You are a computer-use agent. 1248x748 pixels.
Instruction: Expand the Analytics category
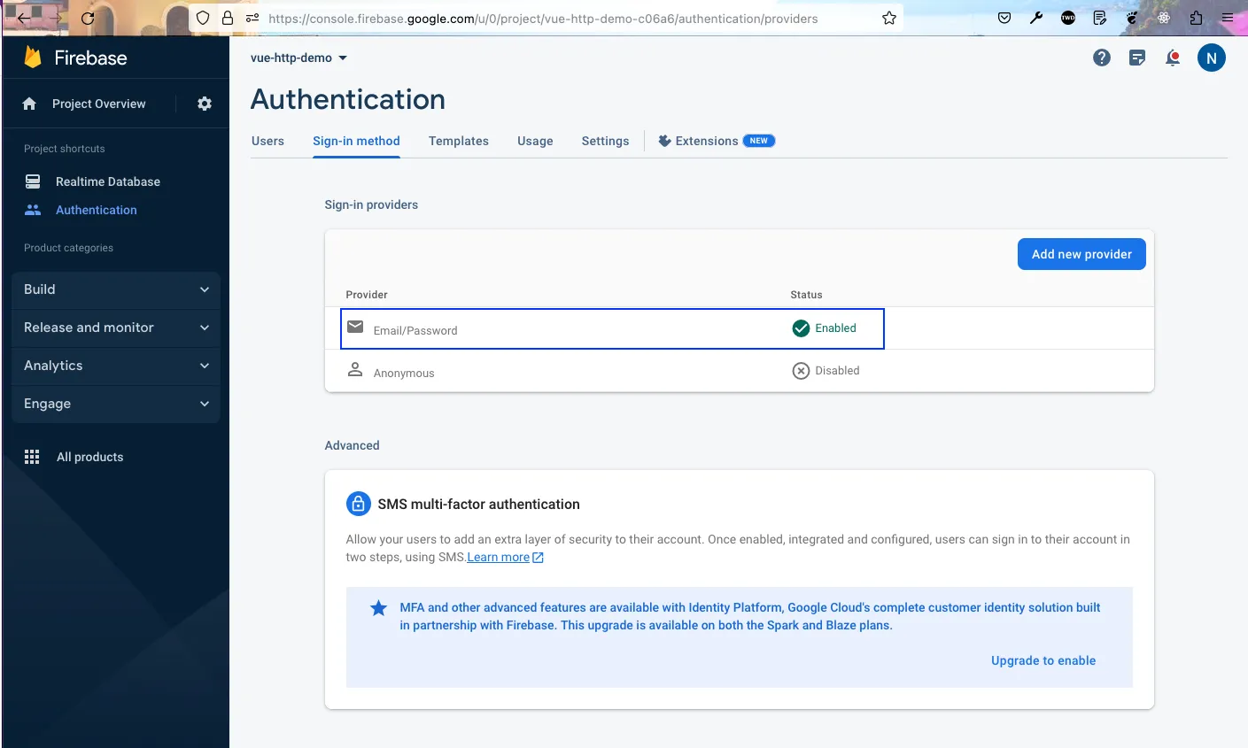coord(116,366)
